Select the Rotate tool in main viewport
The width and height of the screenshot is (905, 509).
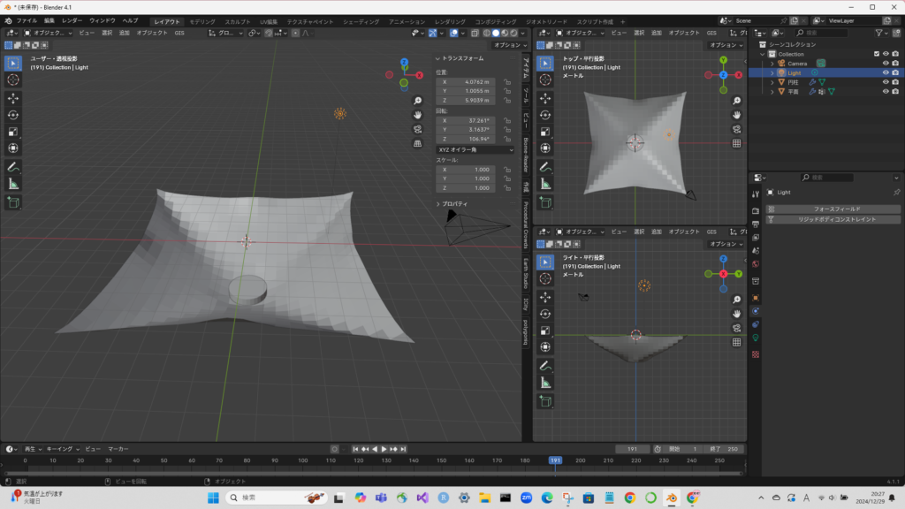pyautogui.click(x=13, y=115)
